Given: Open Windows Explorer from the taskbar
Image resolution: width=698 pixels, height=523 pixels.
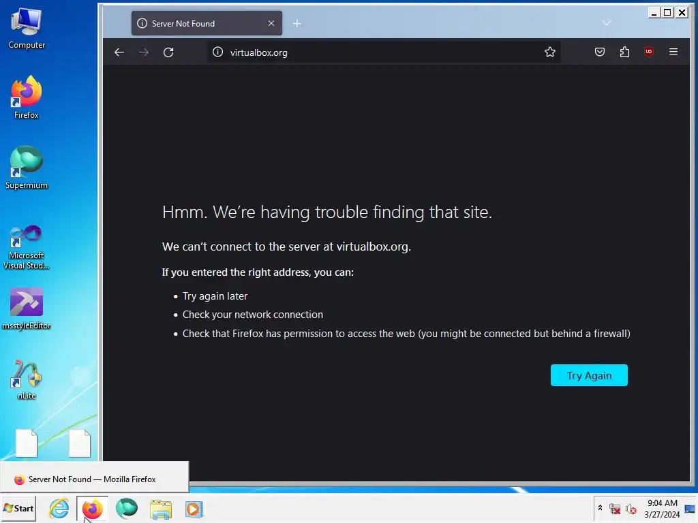Looking at the screenshot, I should click(160, 509).
